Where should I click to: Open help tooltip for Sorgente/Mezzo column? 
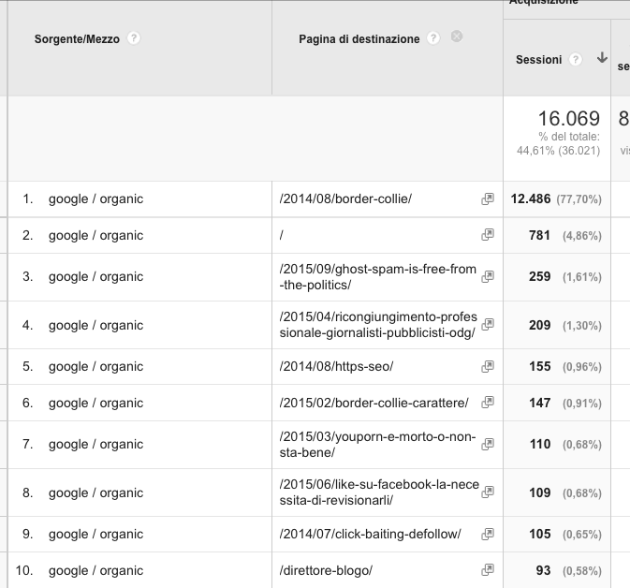(x=133, y=38)
